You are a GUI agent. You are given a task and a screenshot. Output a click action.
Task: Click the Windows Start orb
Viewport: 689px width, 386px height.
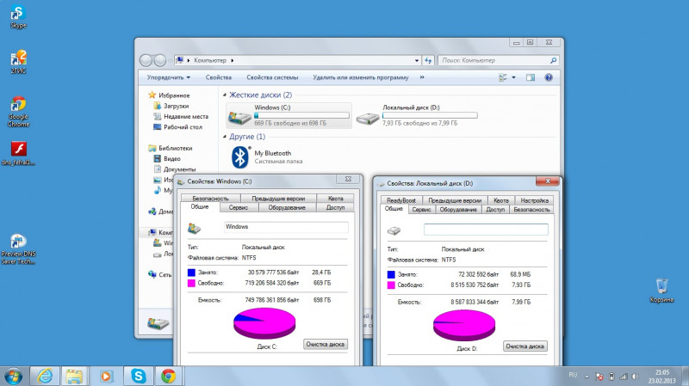point(14,376)
